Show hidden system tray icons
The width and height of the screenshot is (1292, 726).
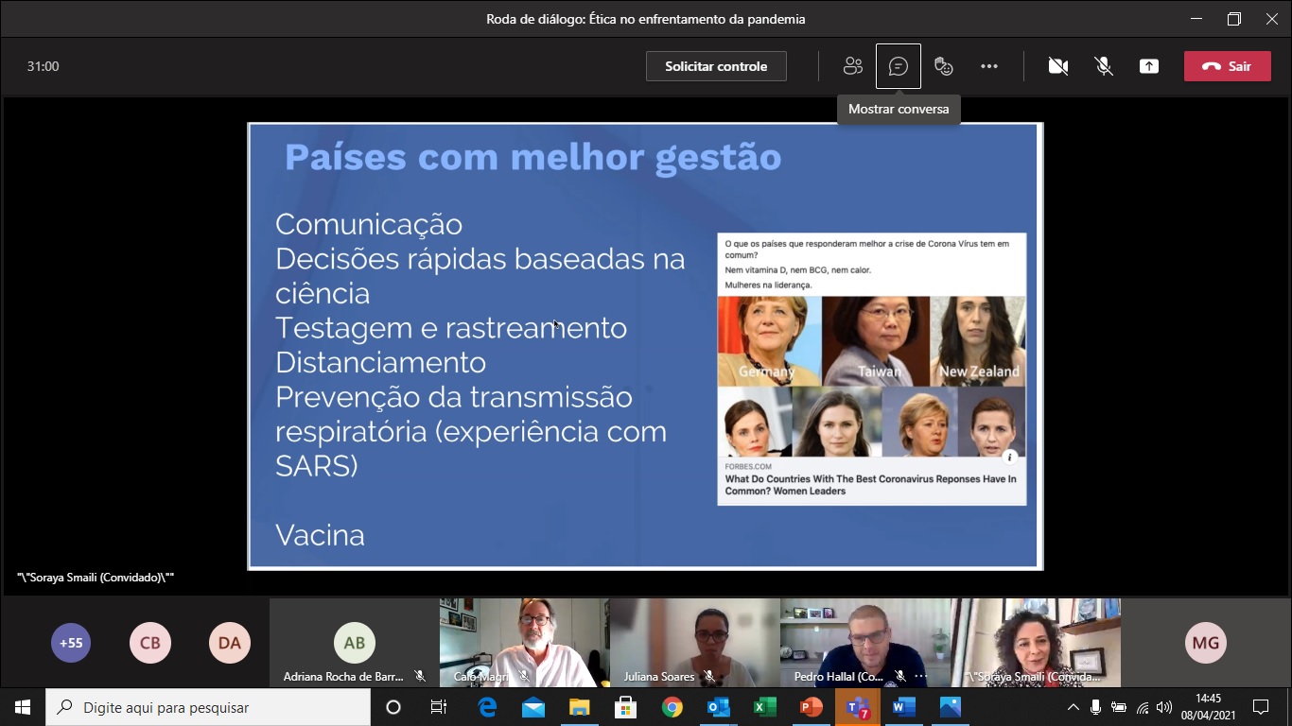click(1073, 707)
